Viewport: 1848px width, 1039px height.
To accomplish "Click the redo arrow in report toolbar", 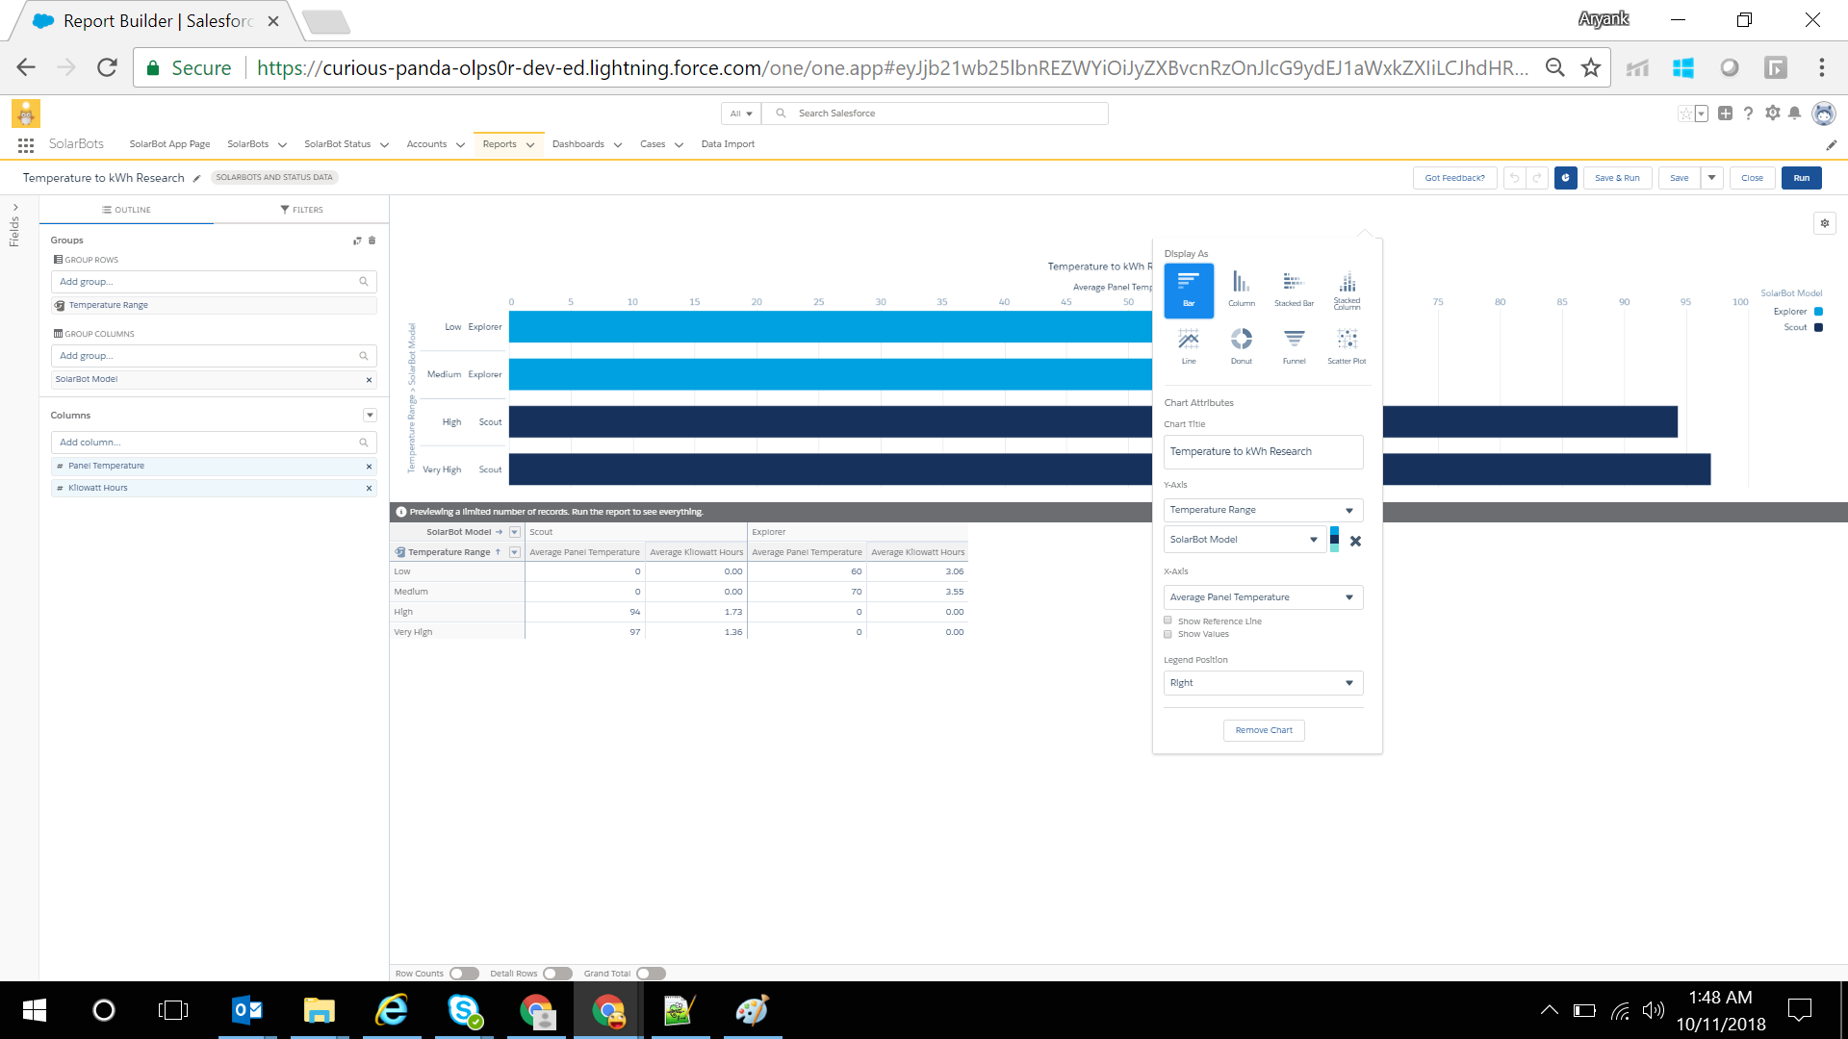I will 1537,178.
